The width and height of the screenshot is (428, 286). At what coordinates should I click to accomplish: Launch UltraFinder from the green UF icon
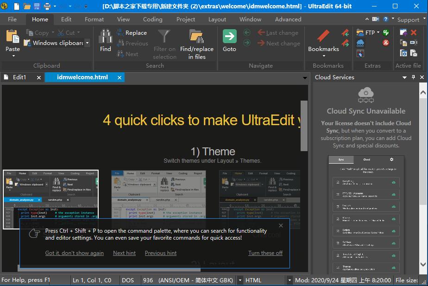click(386, 33)
